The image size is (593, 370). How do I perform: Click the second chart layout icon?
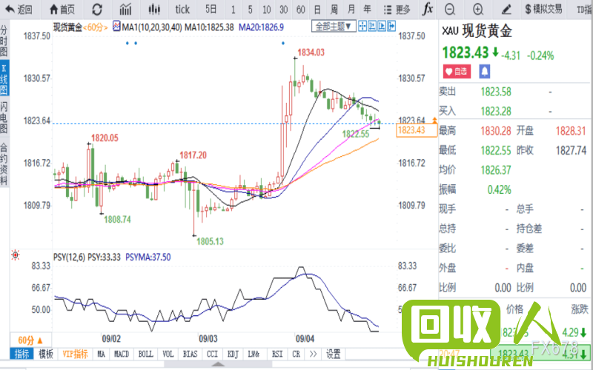(372, 26)
